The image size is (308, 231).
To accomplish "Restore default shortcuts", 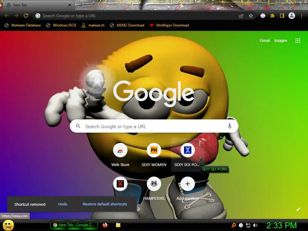I will click(x=105, y=204).
